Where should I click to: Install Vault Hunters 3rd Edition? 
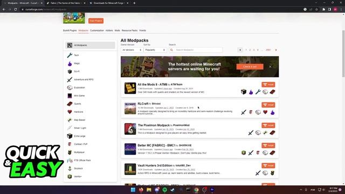tap(268, 165)
